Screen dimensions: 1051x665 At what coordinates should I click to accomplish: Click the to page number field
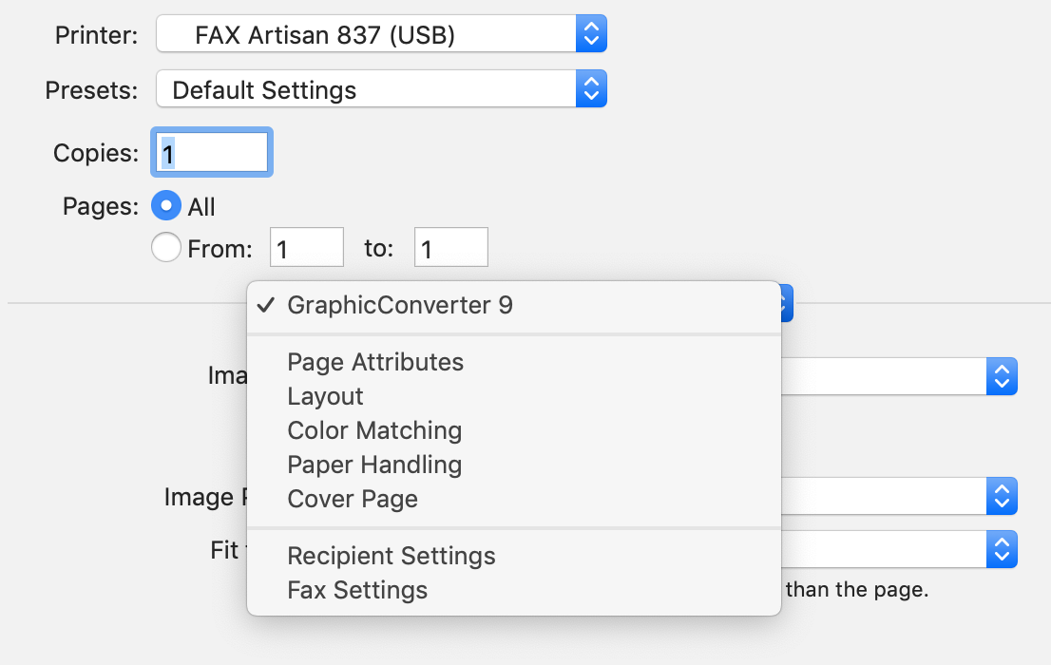tap(450, 249)
